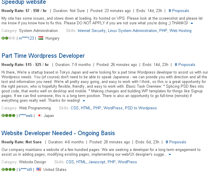Select the PSD to Wordpress skill

pyautogui.click(x=141, y=108)
